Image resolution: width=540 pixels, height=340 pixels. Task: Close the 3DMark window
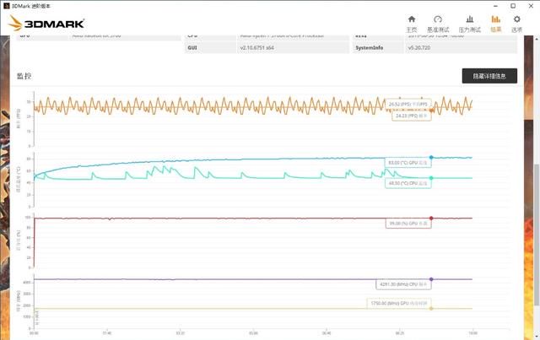point(531,6)
